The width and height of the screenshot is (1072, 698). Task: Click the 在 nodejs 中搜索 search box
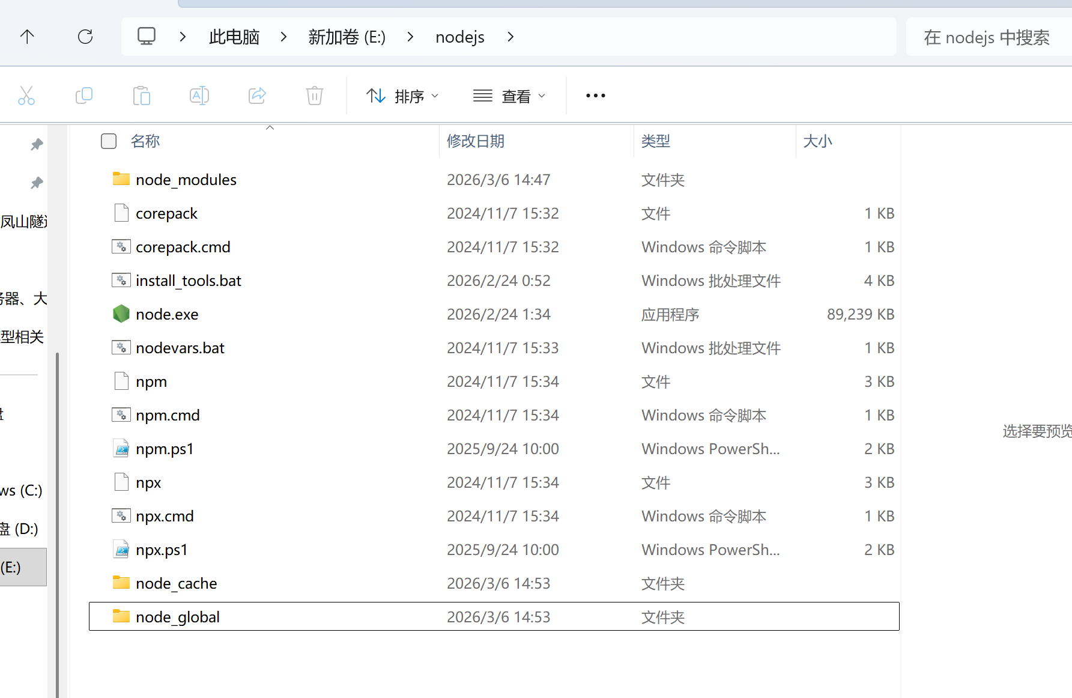click(989, 37)
